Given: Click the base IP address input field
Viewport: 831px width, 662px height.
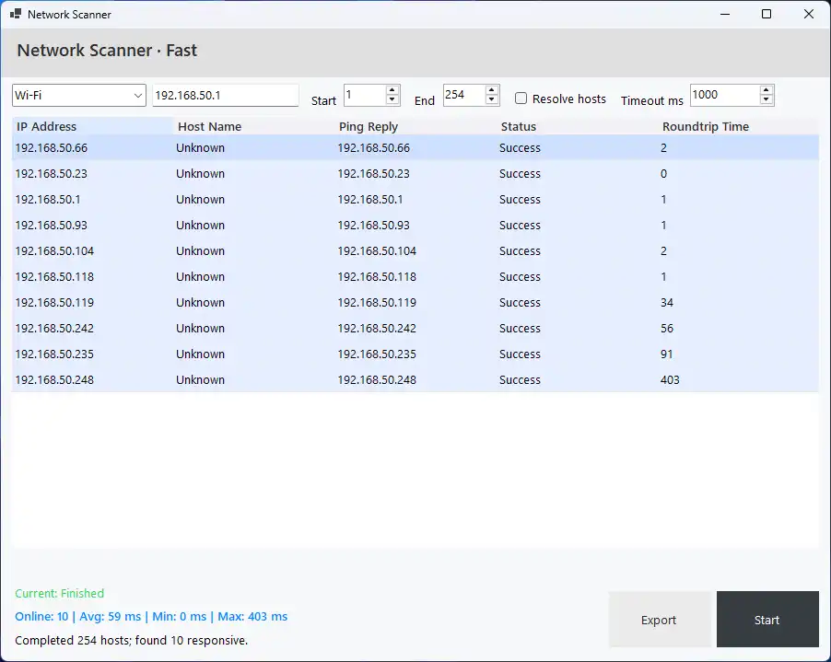Looking at the screenshot, I should 225,95.
